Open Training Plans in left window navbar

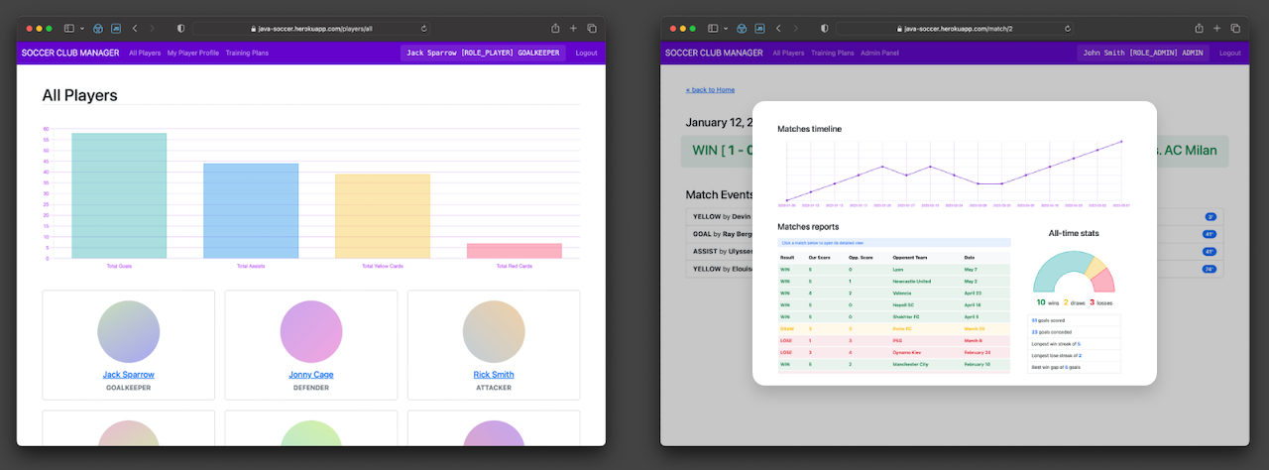point(247,53)
